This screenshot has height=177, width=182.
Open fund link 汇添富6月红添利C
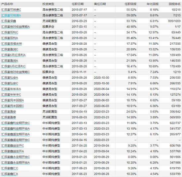(x=13, y=66)
